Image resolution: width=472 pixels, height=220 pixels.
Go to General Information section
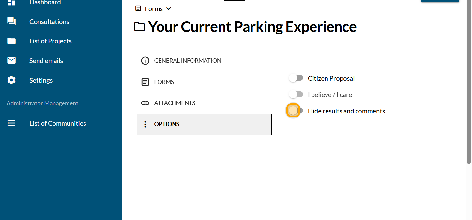click(x=188, y=61)
